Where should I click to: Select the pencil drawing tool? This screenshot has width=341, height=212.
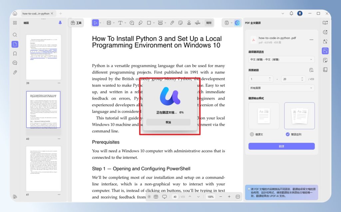141,23
